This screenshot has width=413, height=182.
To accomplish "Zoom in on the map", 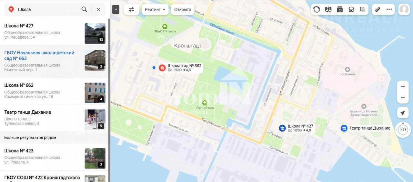I will pyautogui.click(x=403, y=86).
